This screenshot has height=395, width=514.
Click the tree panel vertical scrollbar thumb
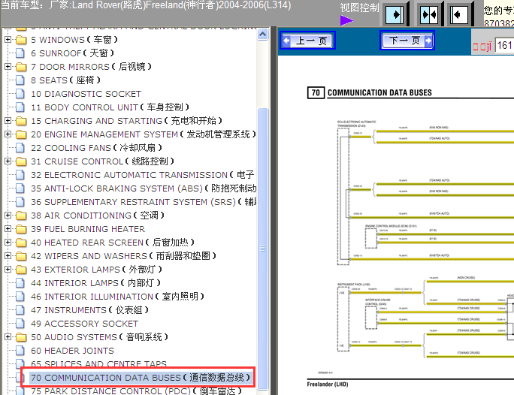(262, 249)
